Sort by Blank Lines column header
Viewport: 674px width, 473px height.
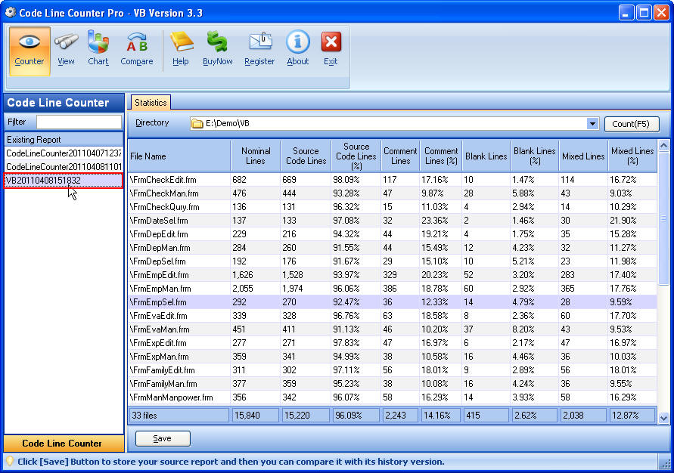coord(486,156)
